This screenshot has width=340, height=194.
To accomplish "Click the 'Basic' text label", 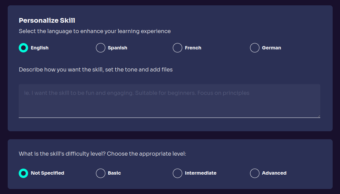I will 114,173.
